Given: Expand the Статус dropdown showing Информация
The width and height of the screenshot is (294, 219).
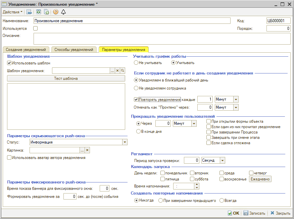Looking at the screenshot, I should click(x=125, y=142).
